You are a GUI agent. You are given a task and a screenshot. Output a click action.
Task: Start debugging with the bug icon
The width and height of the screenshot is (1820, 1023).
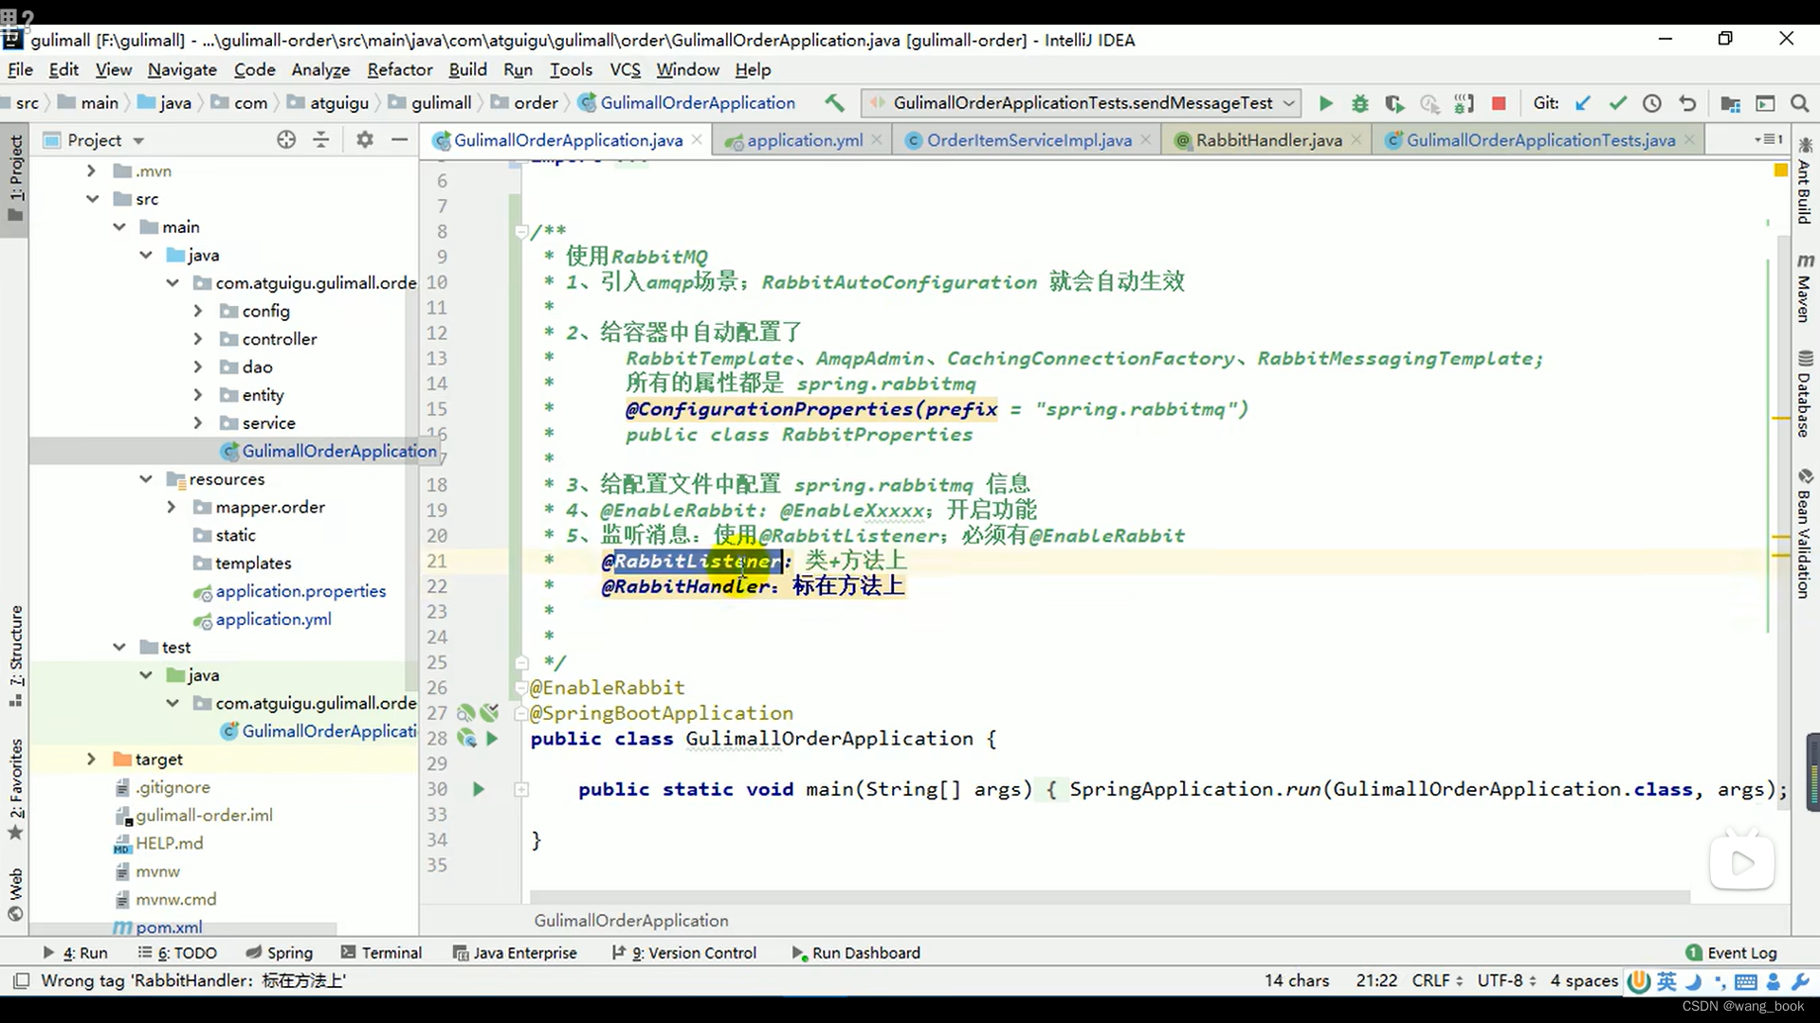coord(1359,103)
